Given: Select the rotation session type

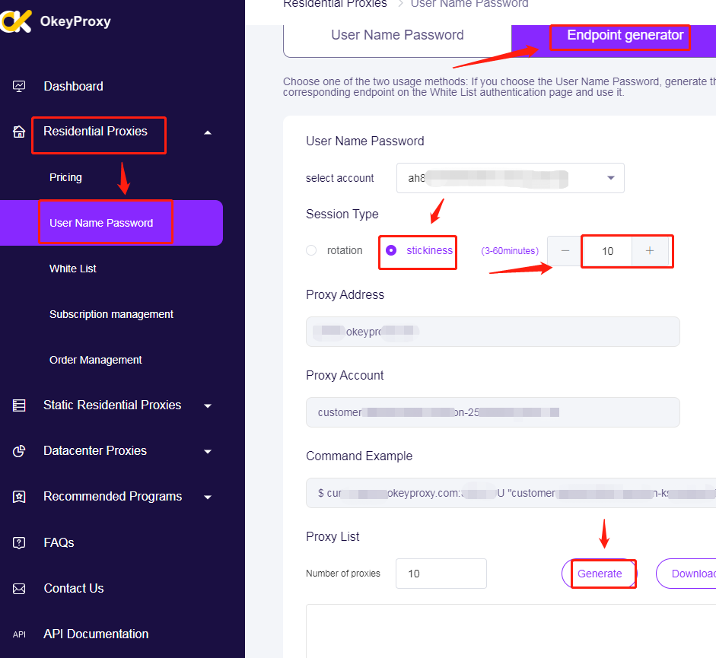Looking at the screenshot, I should click(311, 250).
